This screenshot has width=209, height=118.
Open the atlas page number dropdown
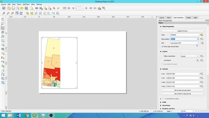83,8
